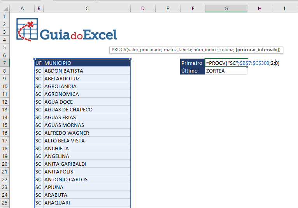Select column G header
This screenshot has width=298, height=208.
coord(226,9)
